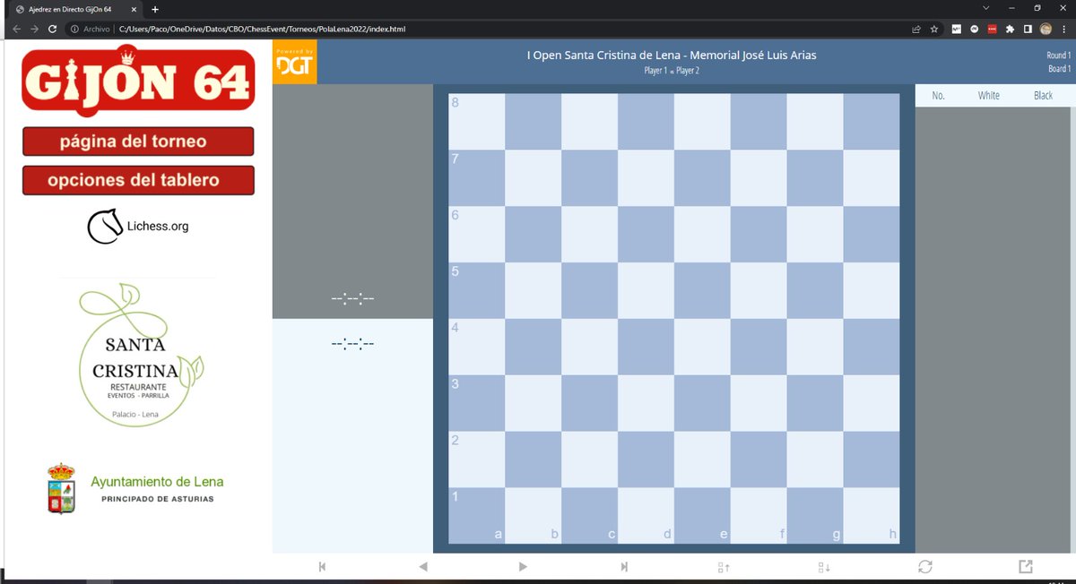Image resolution: width=1076 pixels, height=584 pixels.
Task: Go to previous board (up arrow icon)
Action: [x=725, y=566]
